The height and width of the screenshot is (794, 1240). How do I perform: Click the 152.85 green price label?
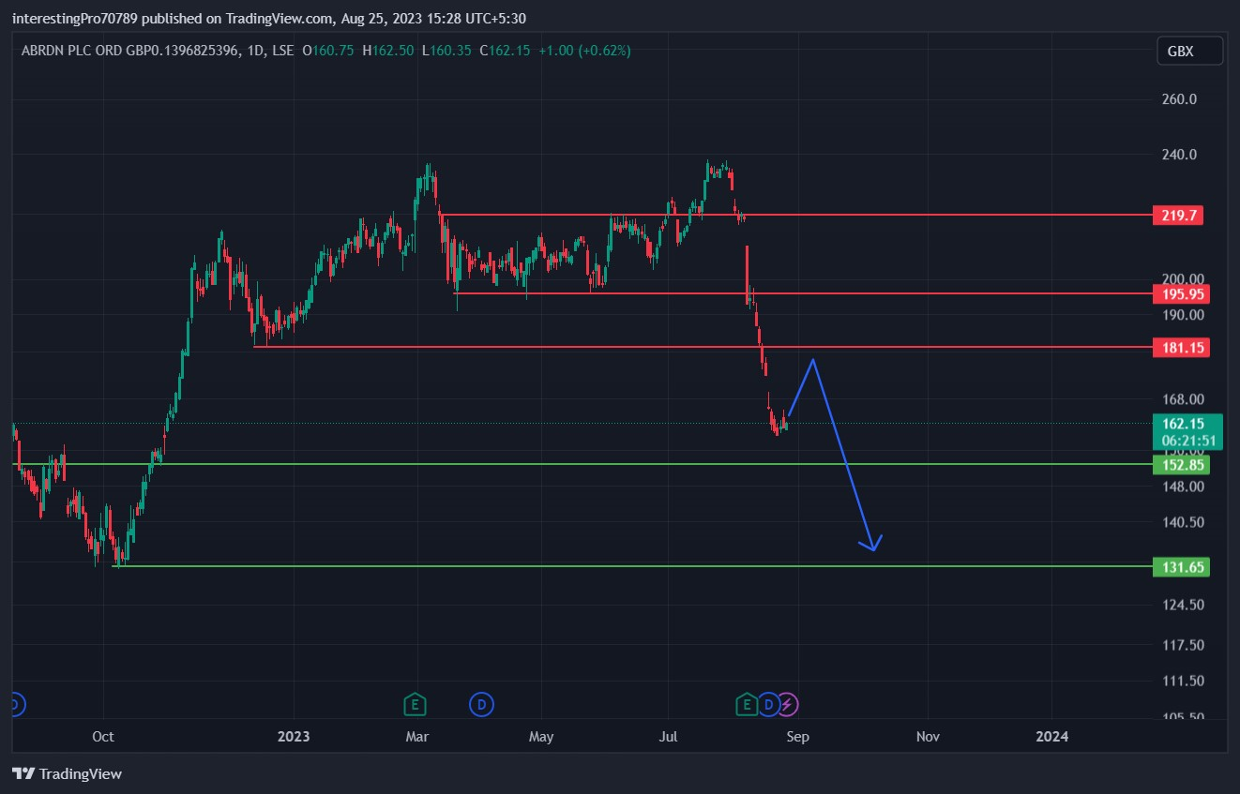(x=1181, y=465)
